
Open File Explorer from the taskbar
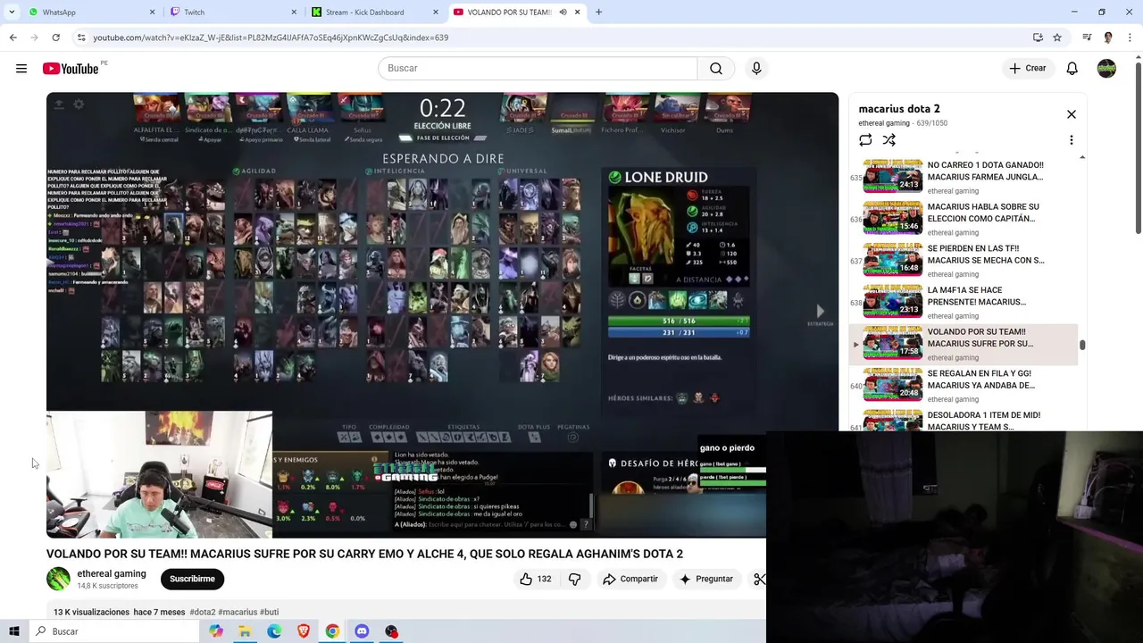(245, 631)
